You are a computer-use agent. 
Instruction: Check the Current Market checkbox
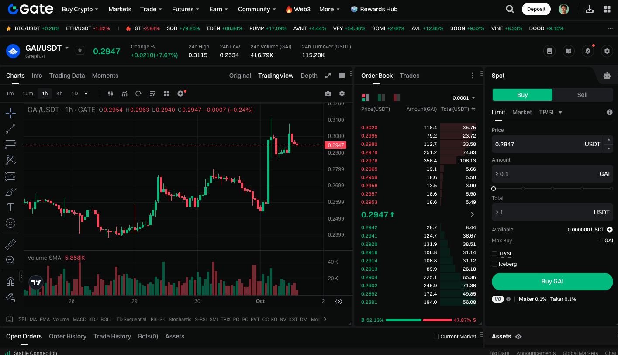(436, 337)
